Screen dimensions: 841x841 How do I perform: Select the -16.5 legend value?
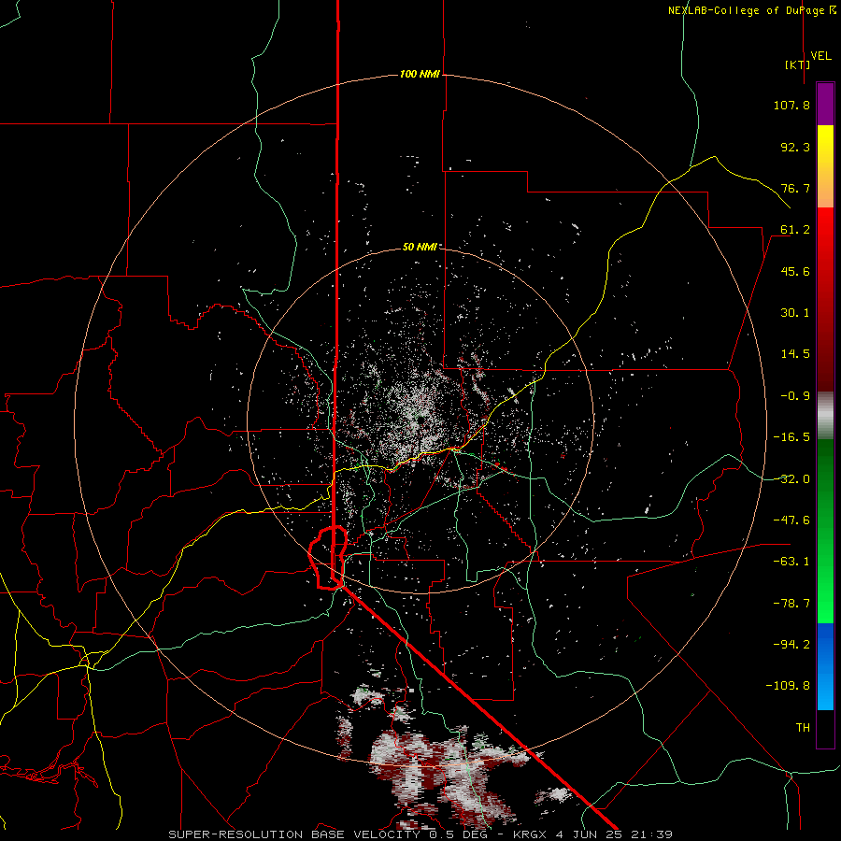click(791, 437)
